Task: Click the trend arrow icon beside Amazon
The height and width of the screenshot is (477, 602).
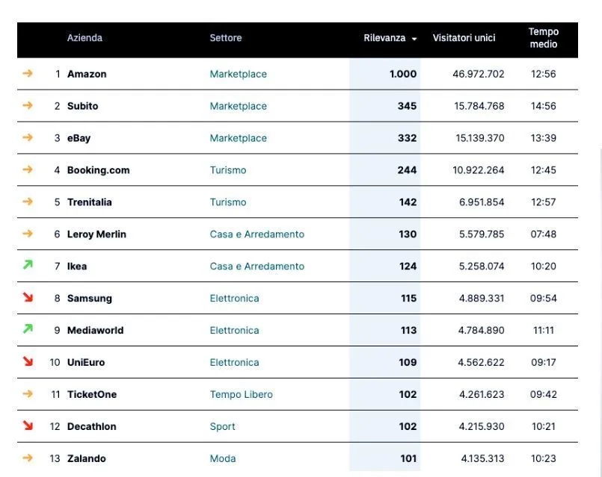Action: pyautogui.click(x=28, y=74)
